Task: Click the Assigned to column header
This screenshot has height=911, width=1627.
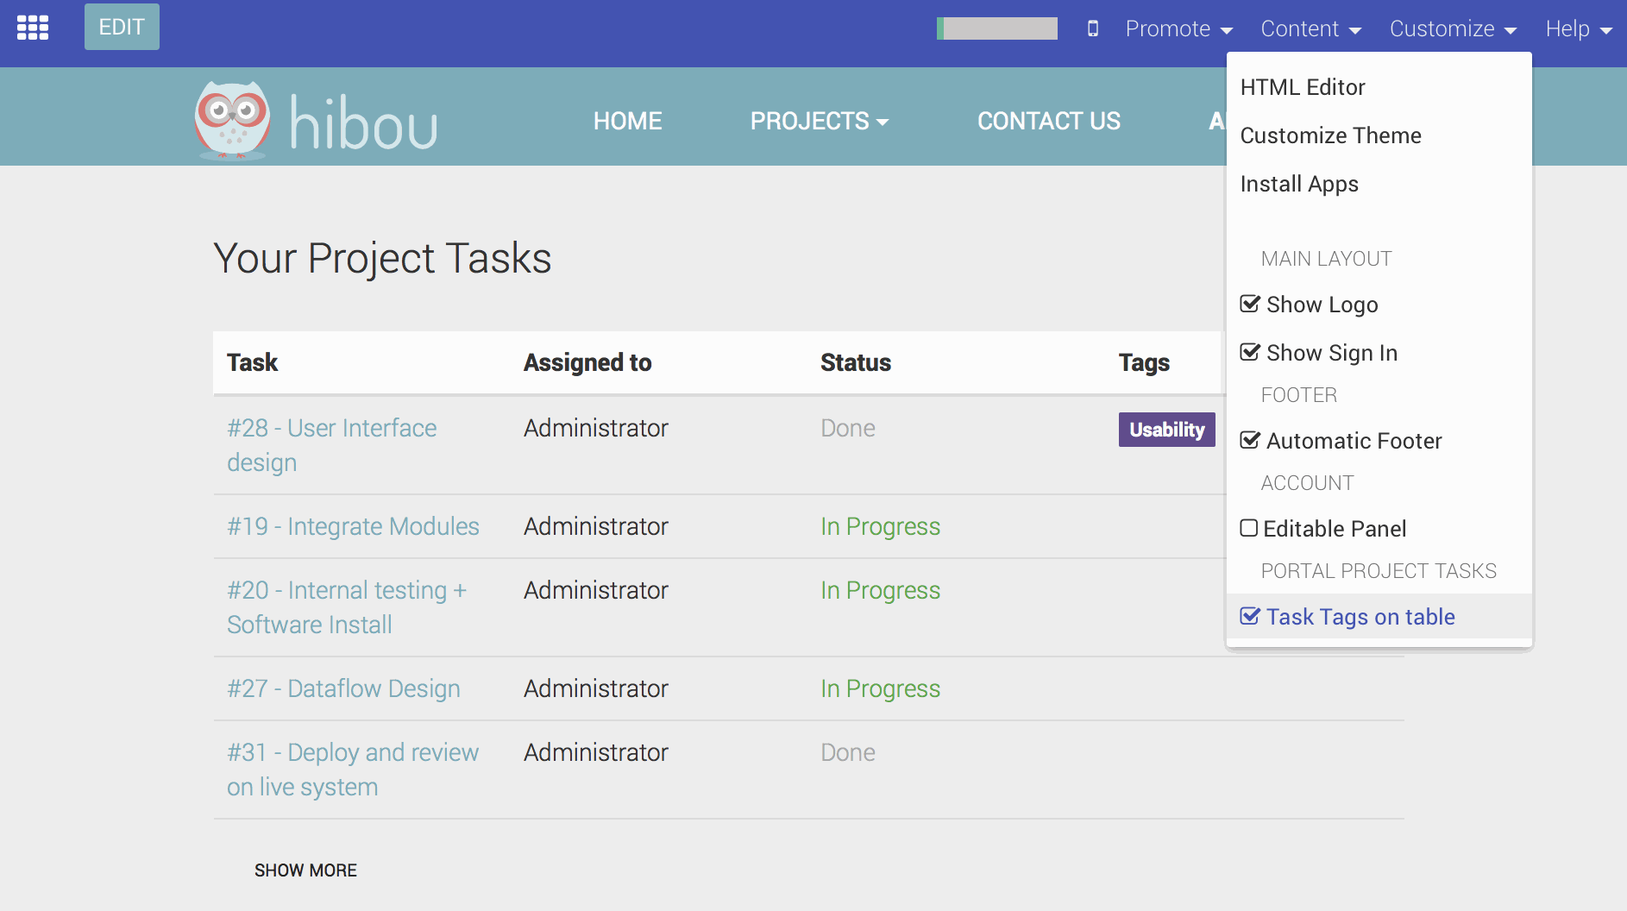Action: [587, 362]
